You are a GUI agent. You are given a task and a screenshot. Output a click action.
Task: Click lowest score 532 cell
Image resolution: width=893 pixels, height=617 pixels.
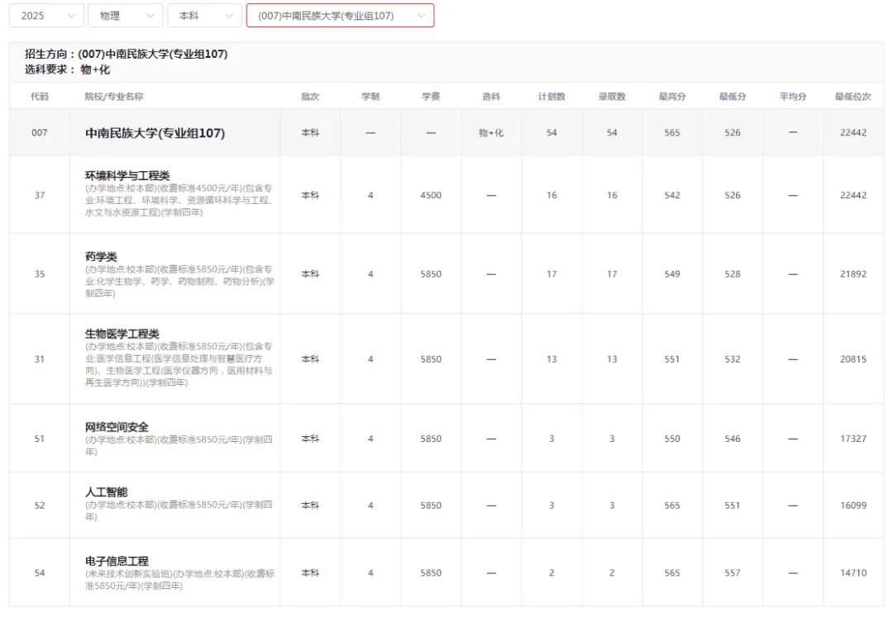(733, 359)
